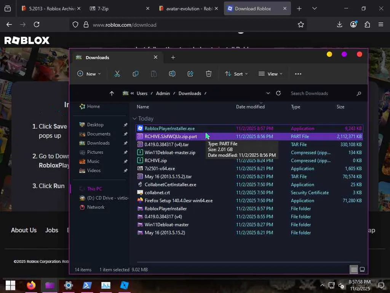This screenshot has height=293, width=390.
Task: Open Firefox list all tabs chevron
Action: (x=314, y=8)
